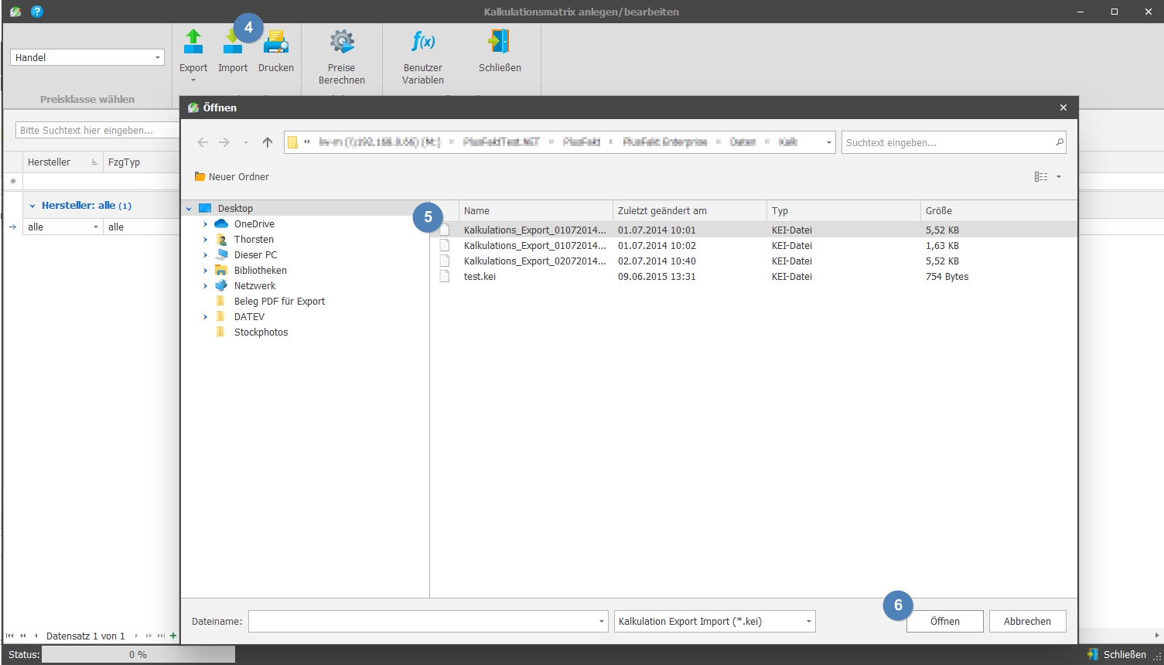Click the status progress bar showing 0 %

[138, 654]
